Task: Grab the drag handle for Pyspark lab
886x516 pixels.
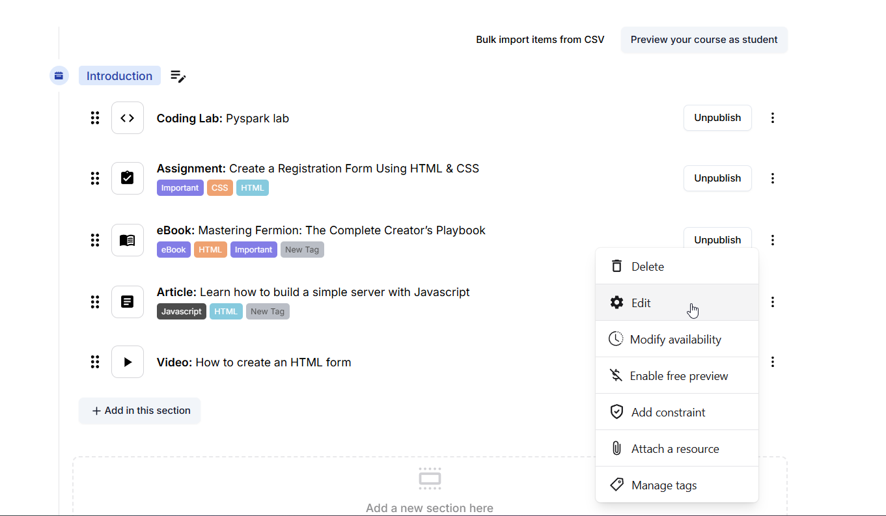Action: [95, 118]
